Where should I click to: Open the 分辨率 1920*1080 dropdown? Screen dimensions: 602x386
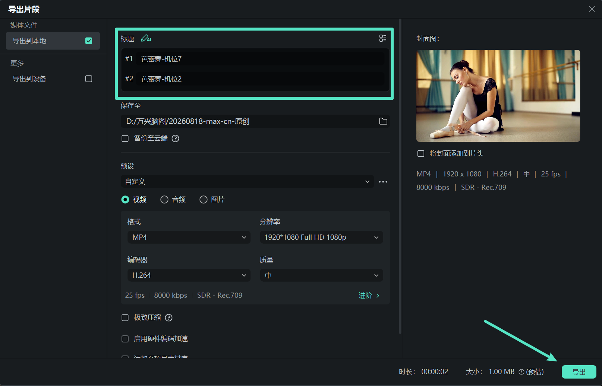(x=321, y=237)
